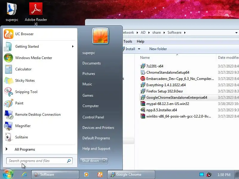Select Everything-1.4.1.1022.x64 file

click(x=166, y=85)
